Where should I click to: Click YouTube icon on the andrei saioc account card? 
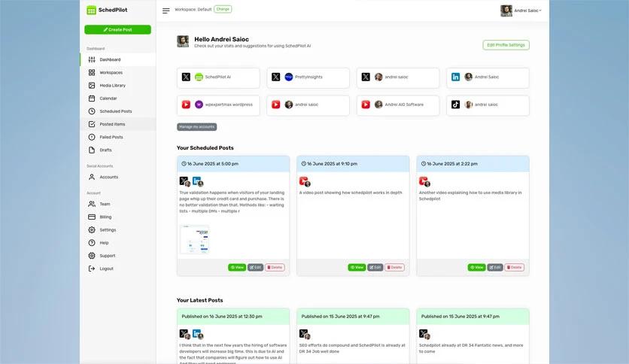pos(275,105)
